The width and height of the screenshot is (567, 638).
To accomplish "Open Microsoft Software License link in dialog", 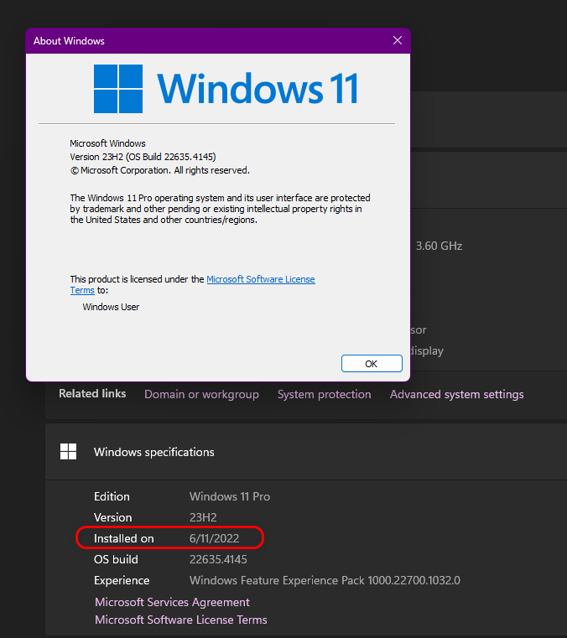I will click(x=261, y=279).
